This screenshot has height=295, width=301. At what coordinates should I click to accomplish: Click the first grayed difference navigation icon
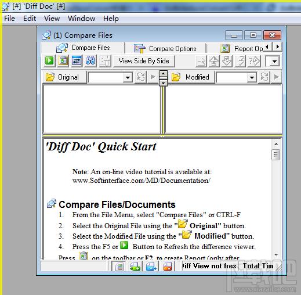pos(201,61)
